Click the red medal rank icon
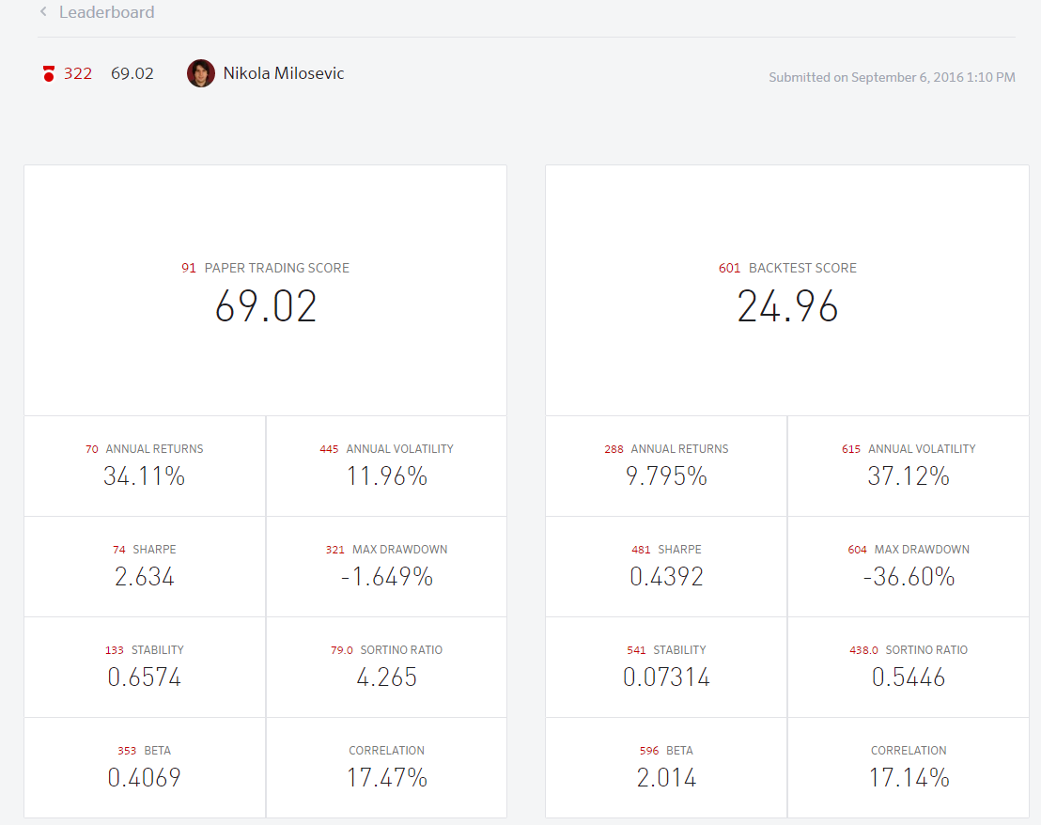The height and width of the screenshot is (825, 1041). (49, 73)
